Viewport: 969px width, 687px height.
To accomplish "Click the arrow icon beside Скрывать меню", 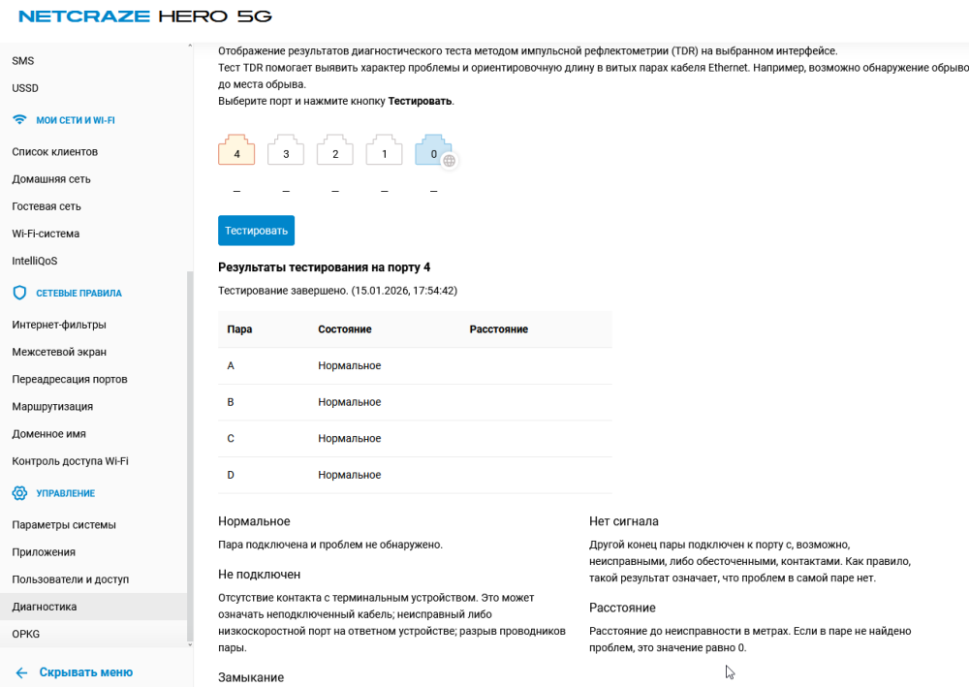I will tap(21, 671).
